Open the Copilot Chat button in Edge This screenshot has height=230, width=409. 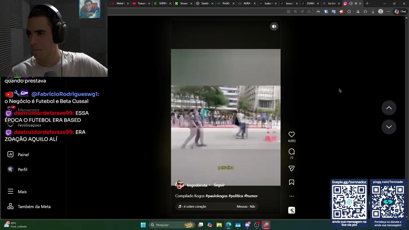tap(400, 11)
